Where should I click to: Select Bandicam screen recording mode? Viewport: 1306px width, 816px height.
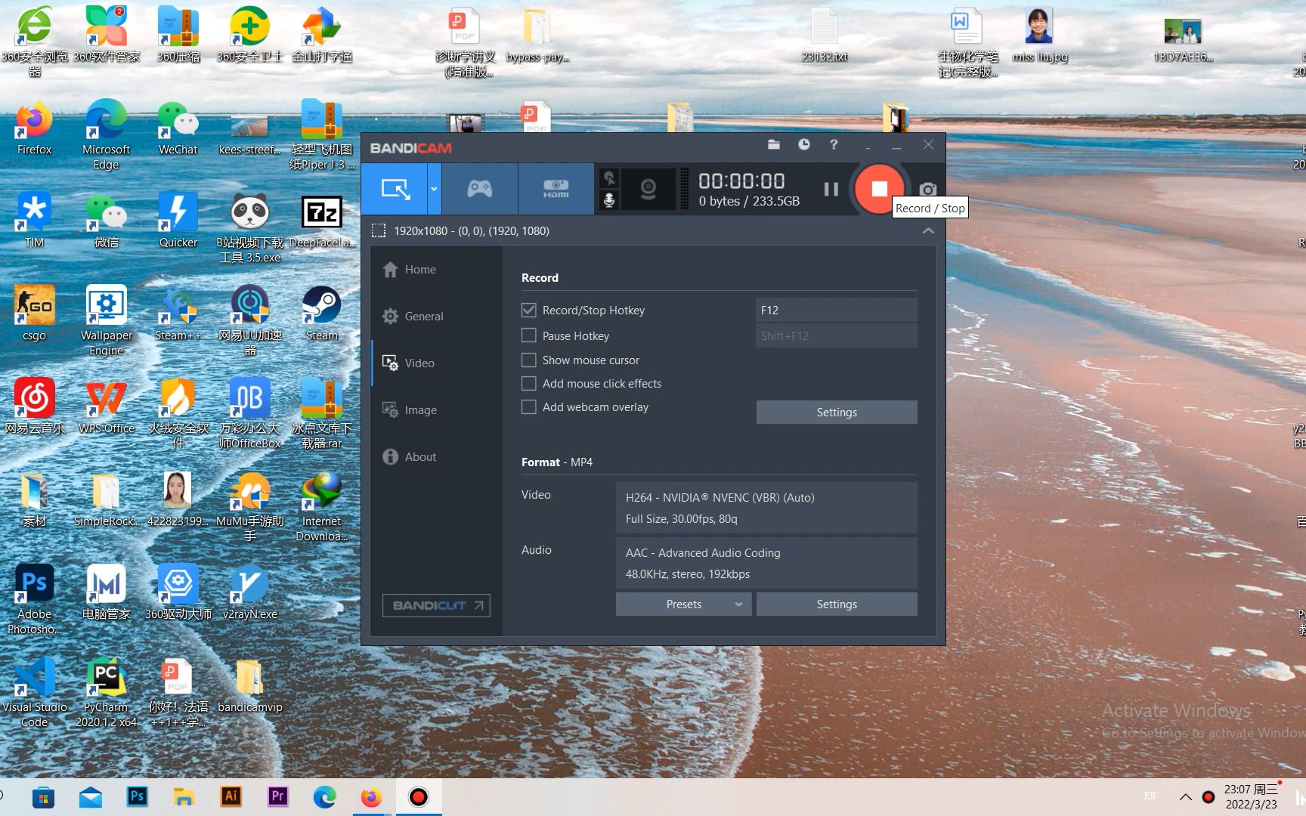[395, 189]
